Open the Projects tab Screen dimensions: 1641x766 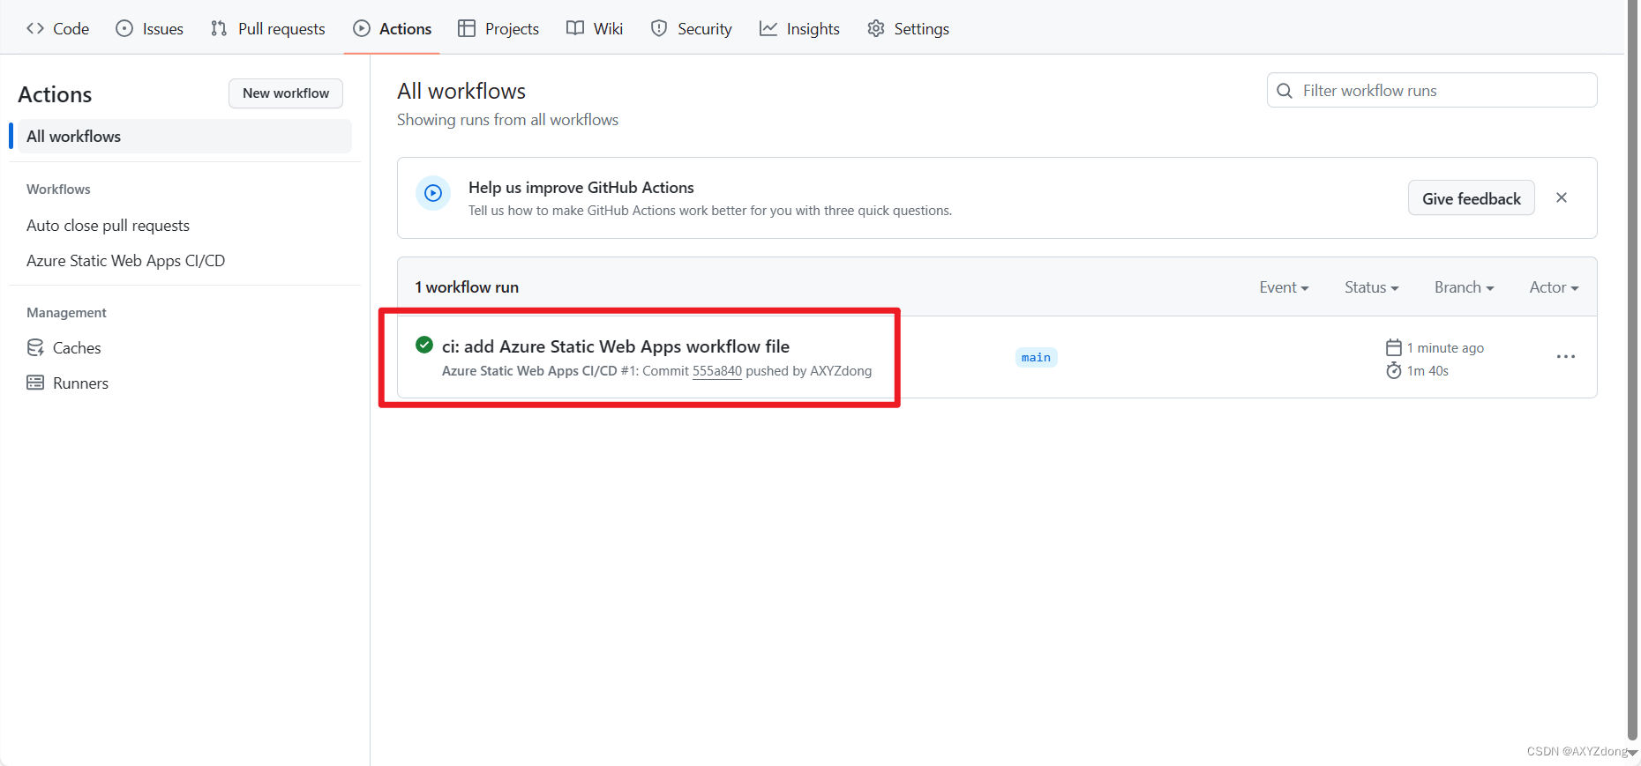point(498,28)
